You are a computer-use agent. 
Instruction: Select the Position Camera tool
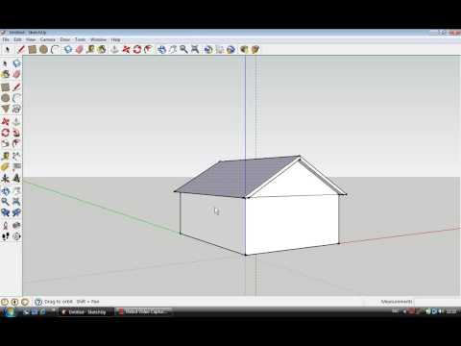pyautogui.click(x=5, y=225)
